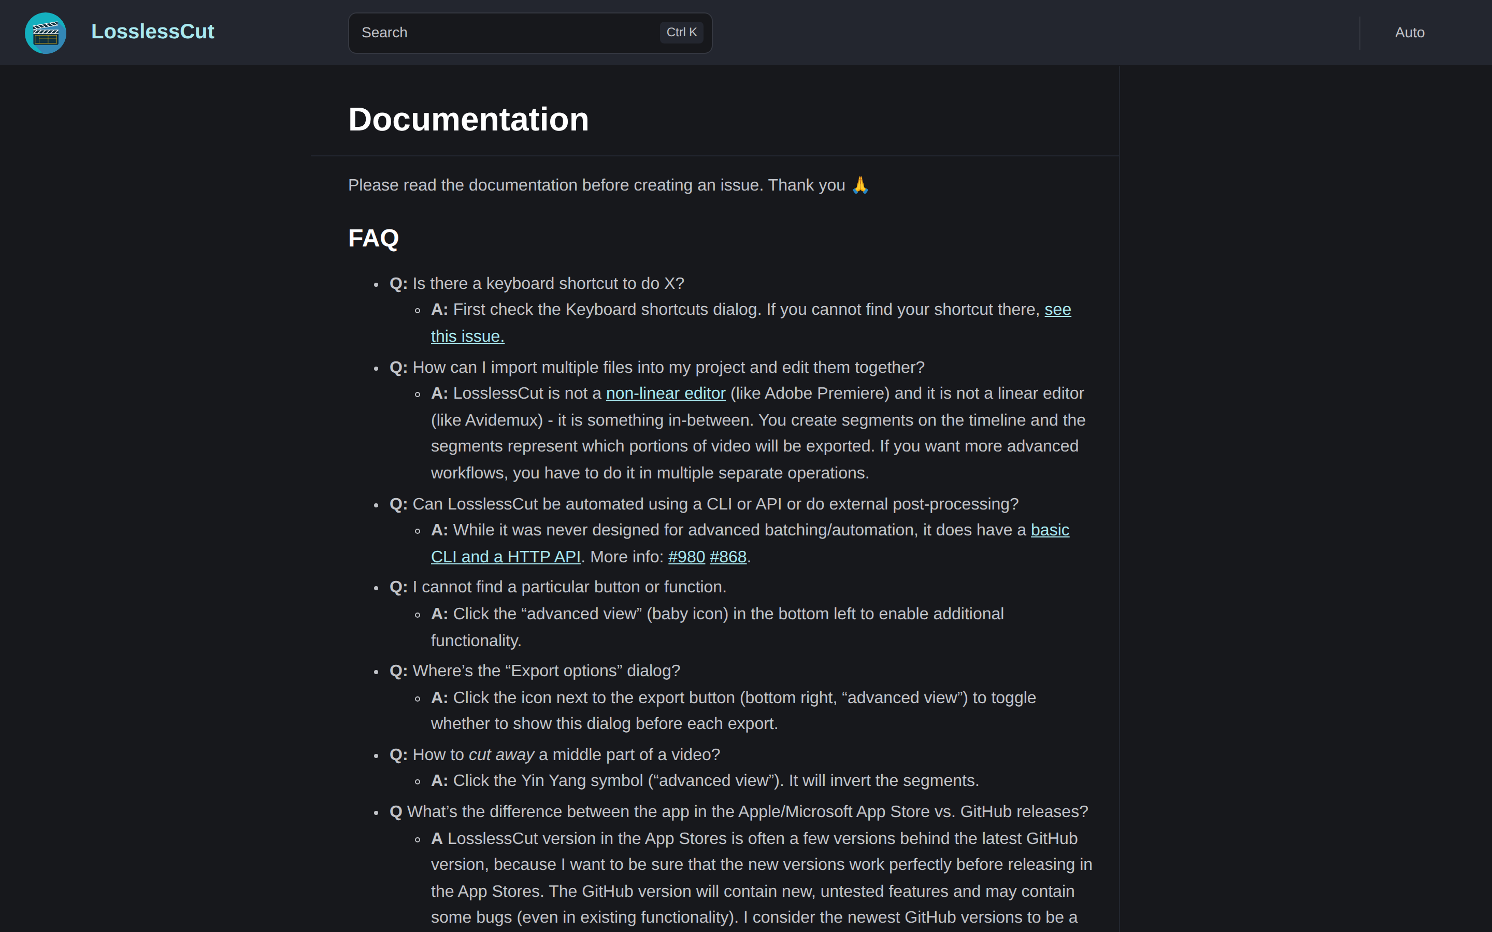Click the praying hands emoji
Image resolution: width=1492 pixels, height=932 pixels.
860,185
